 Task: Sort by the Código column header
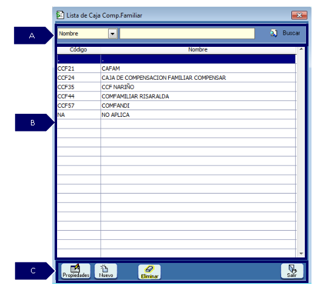tap(78, 50)
